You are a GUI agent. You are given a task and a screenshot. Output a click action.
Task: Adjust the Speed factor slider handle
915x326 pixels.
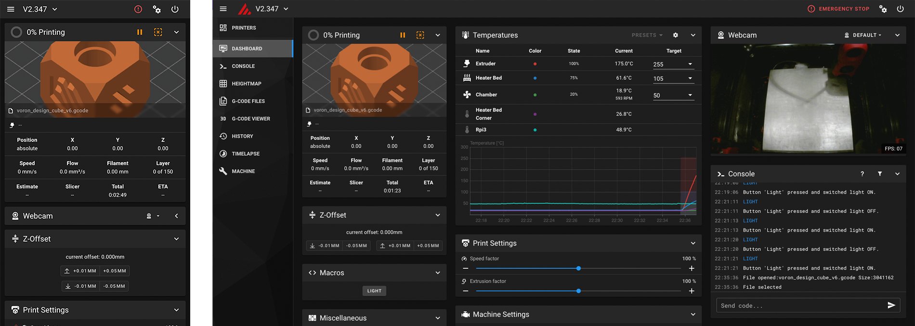pyautogui.click(x=578, y=268)
